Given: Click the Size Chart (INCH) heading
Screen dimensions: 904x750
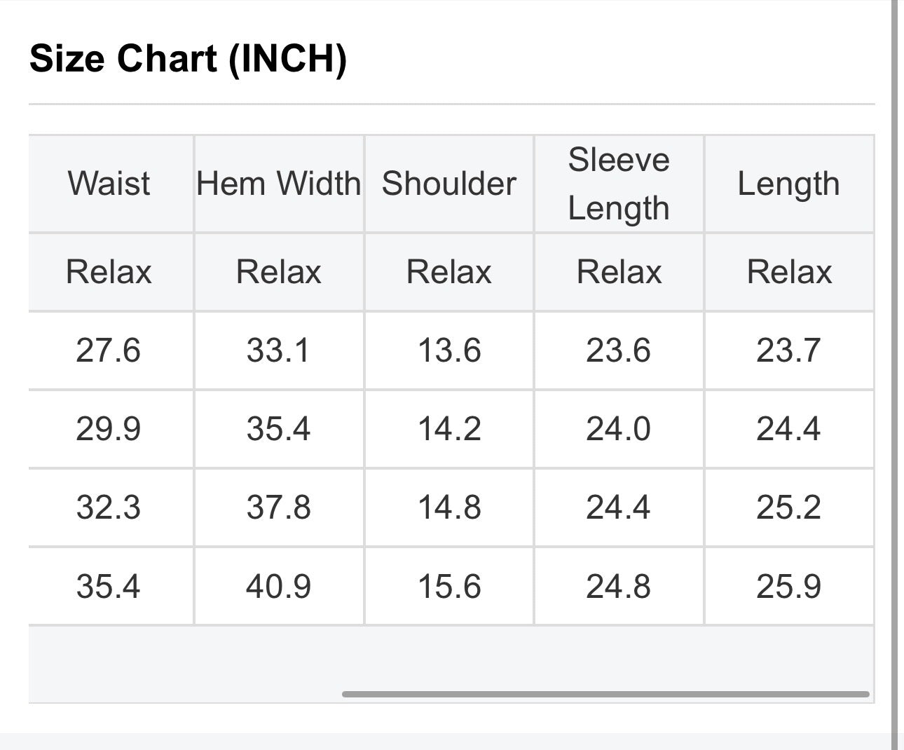Looking at the screenshot, I should [189, 58].
